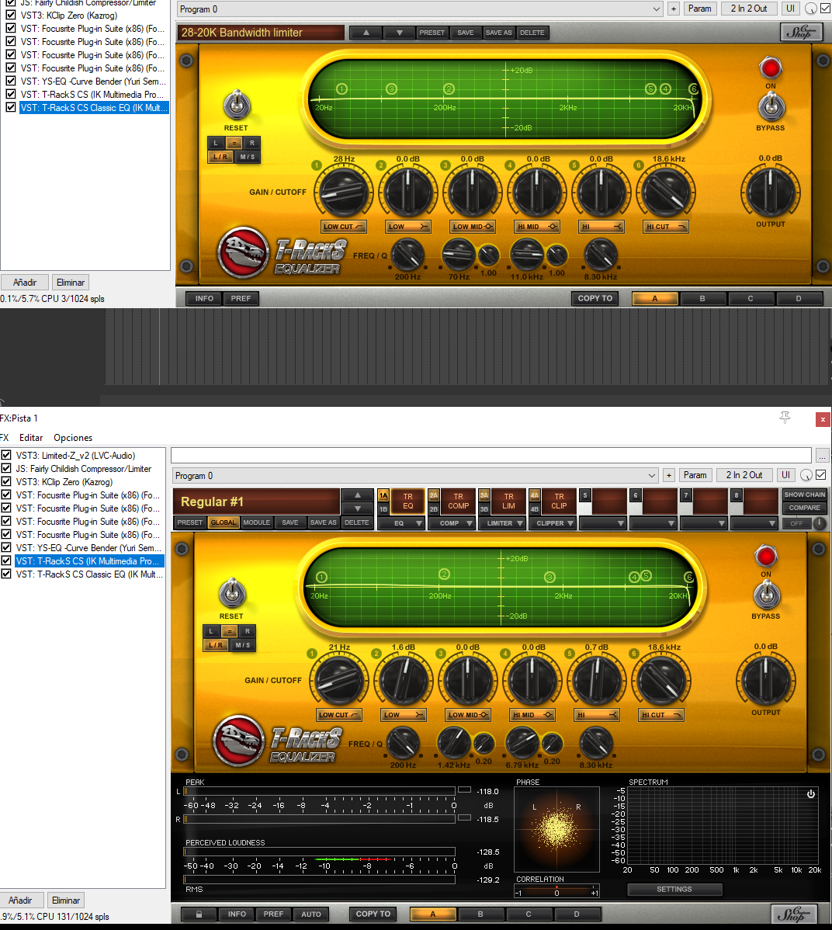Click LOW MID band button in lower window
The image size is (832, 930).
coord(468,715)
